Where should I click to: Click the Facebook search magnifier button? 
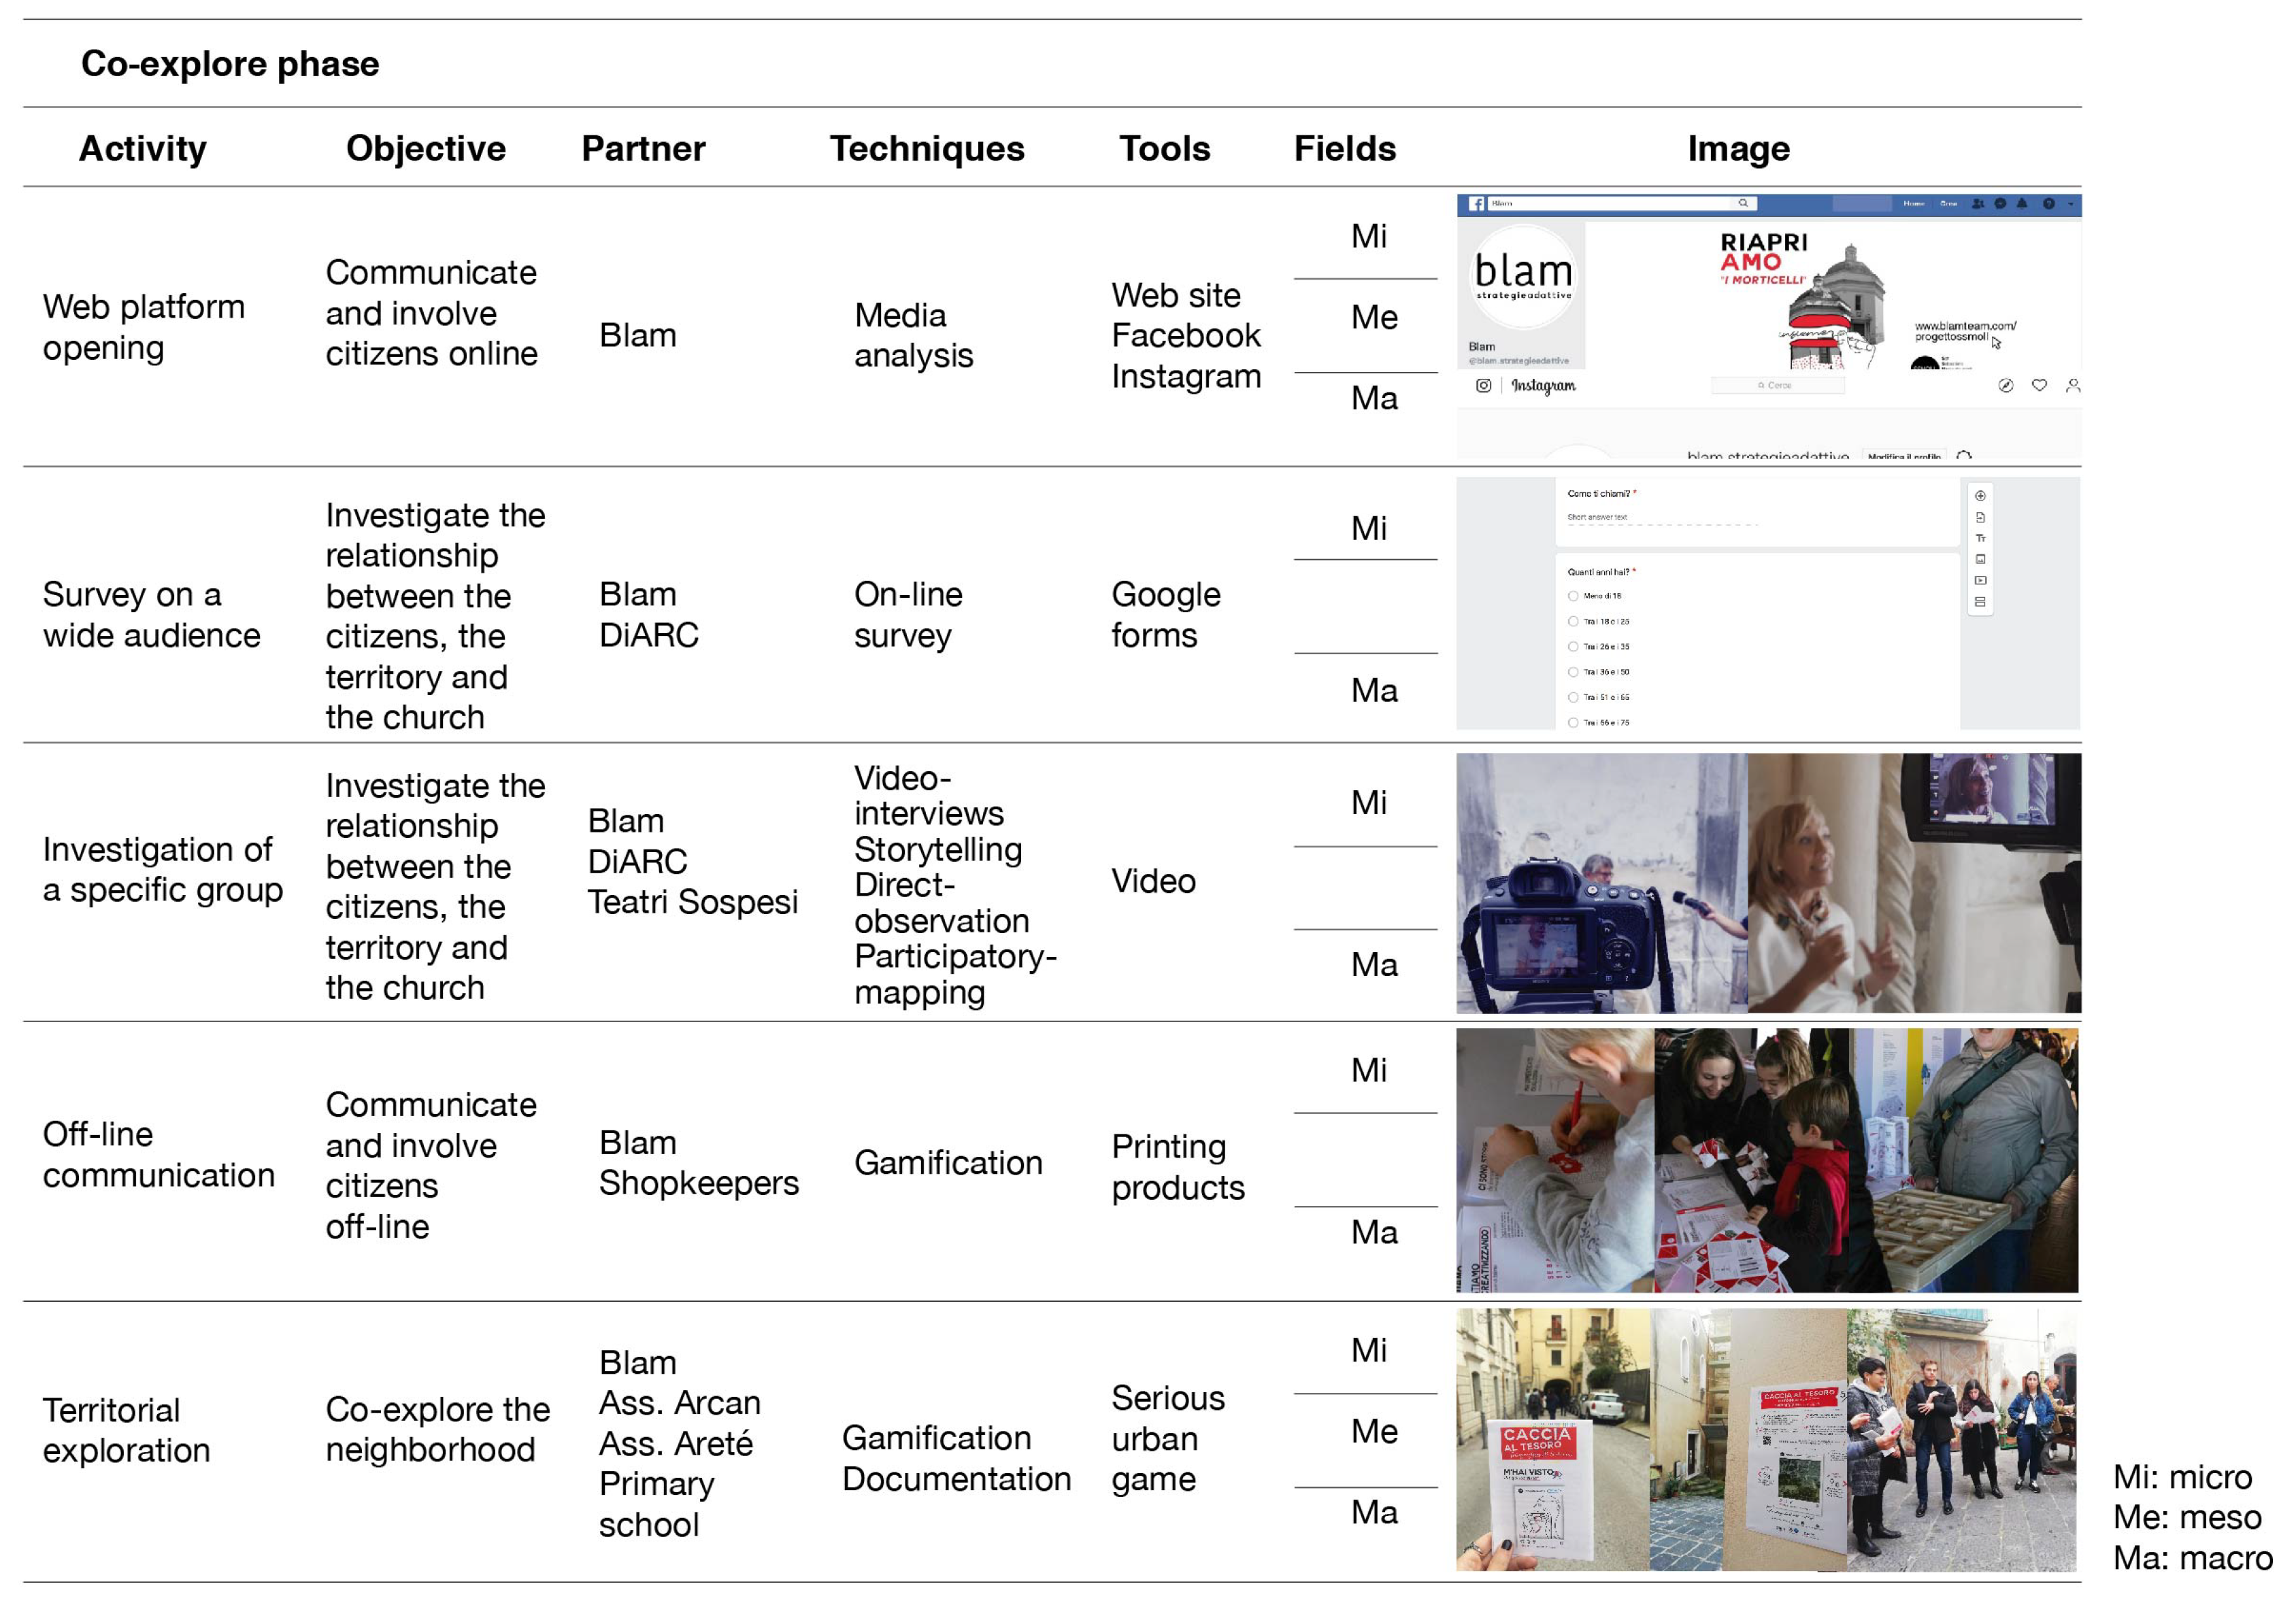[x=1743, y=204]
